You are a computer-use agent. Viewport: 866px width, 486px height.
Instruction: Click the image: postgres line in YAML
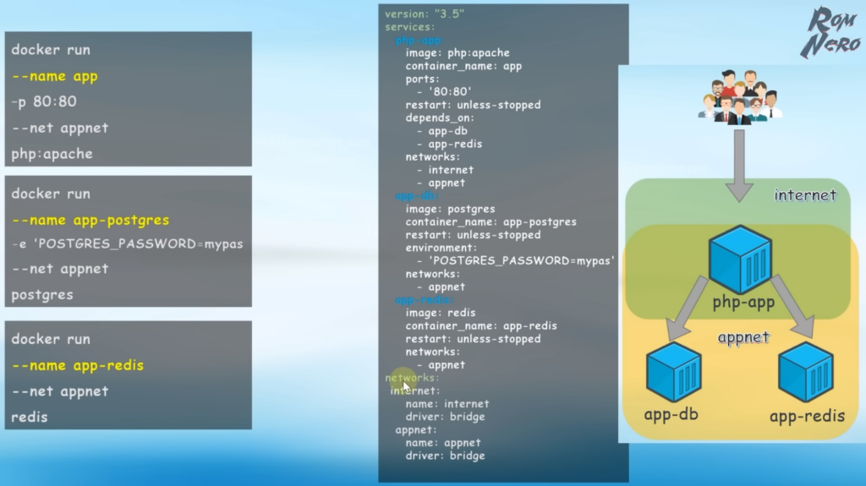point(450,209)
